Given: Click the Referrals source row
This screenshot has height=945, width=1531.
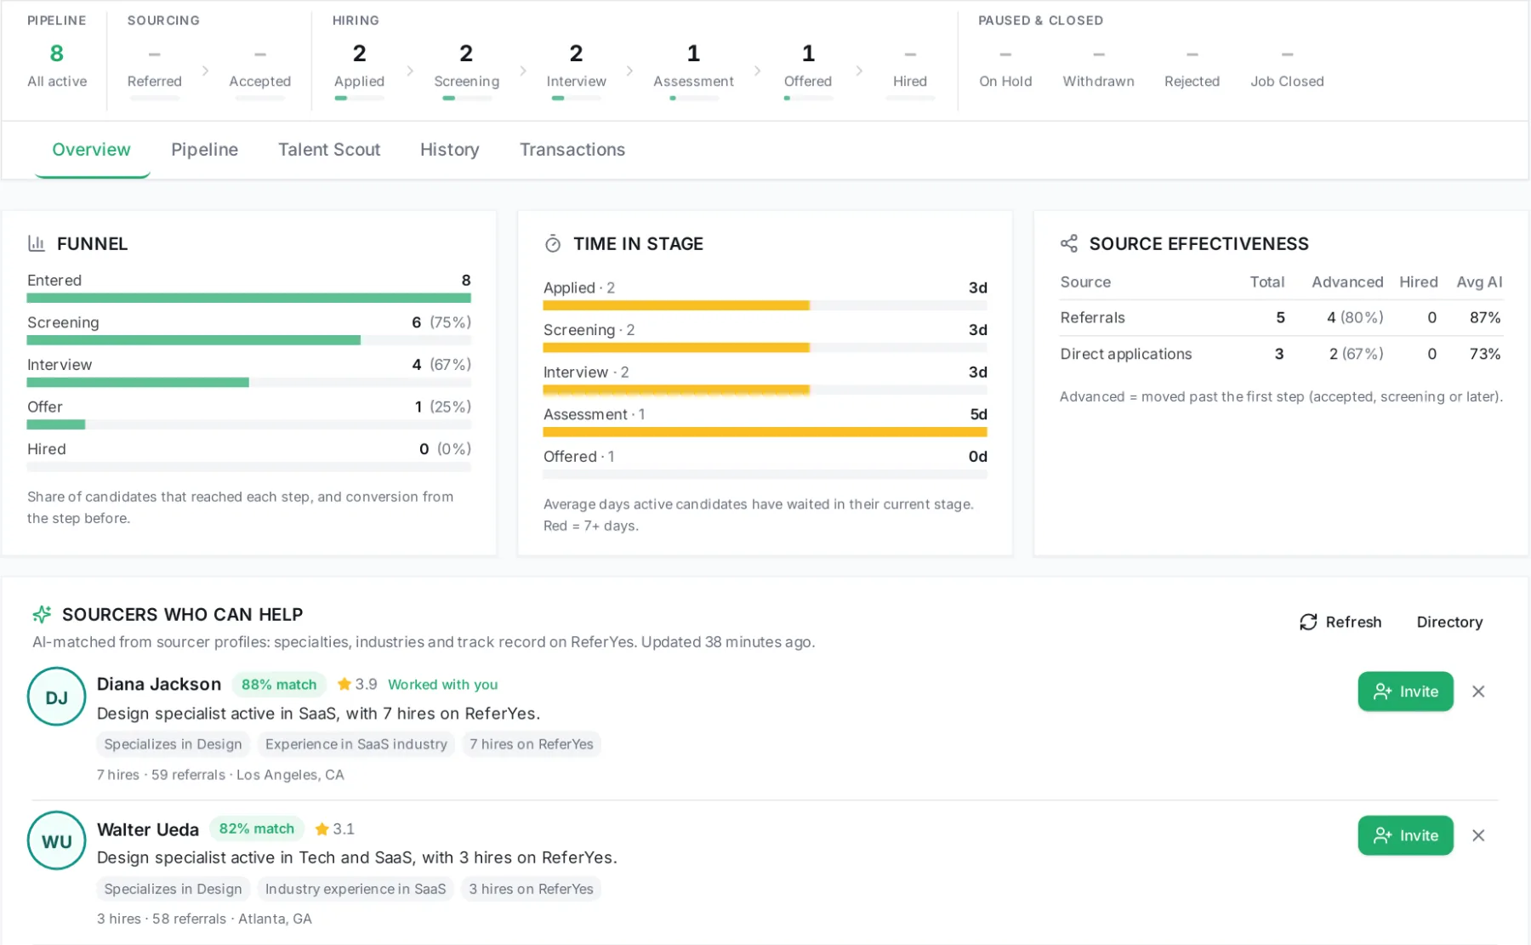Looking at the screenshot, I should [x=1280, y=317].
